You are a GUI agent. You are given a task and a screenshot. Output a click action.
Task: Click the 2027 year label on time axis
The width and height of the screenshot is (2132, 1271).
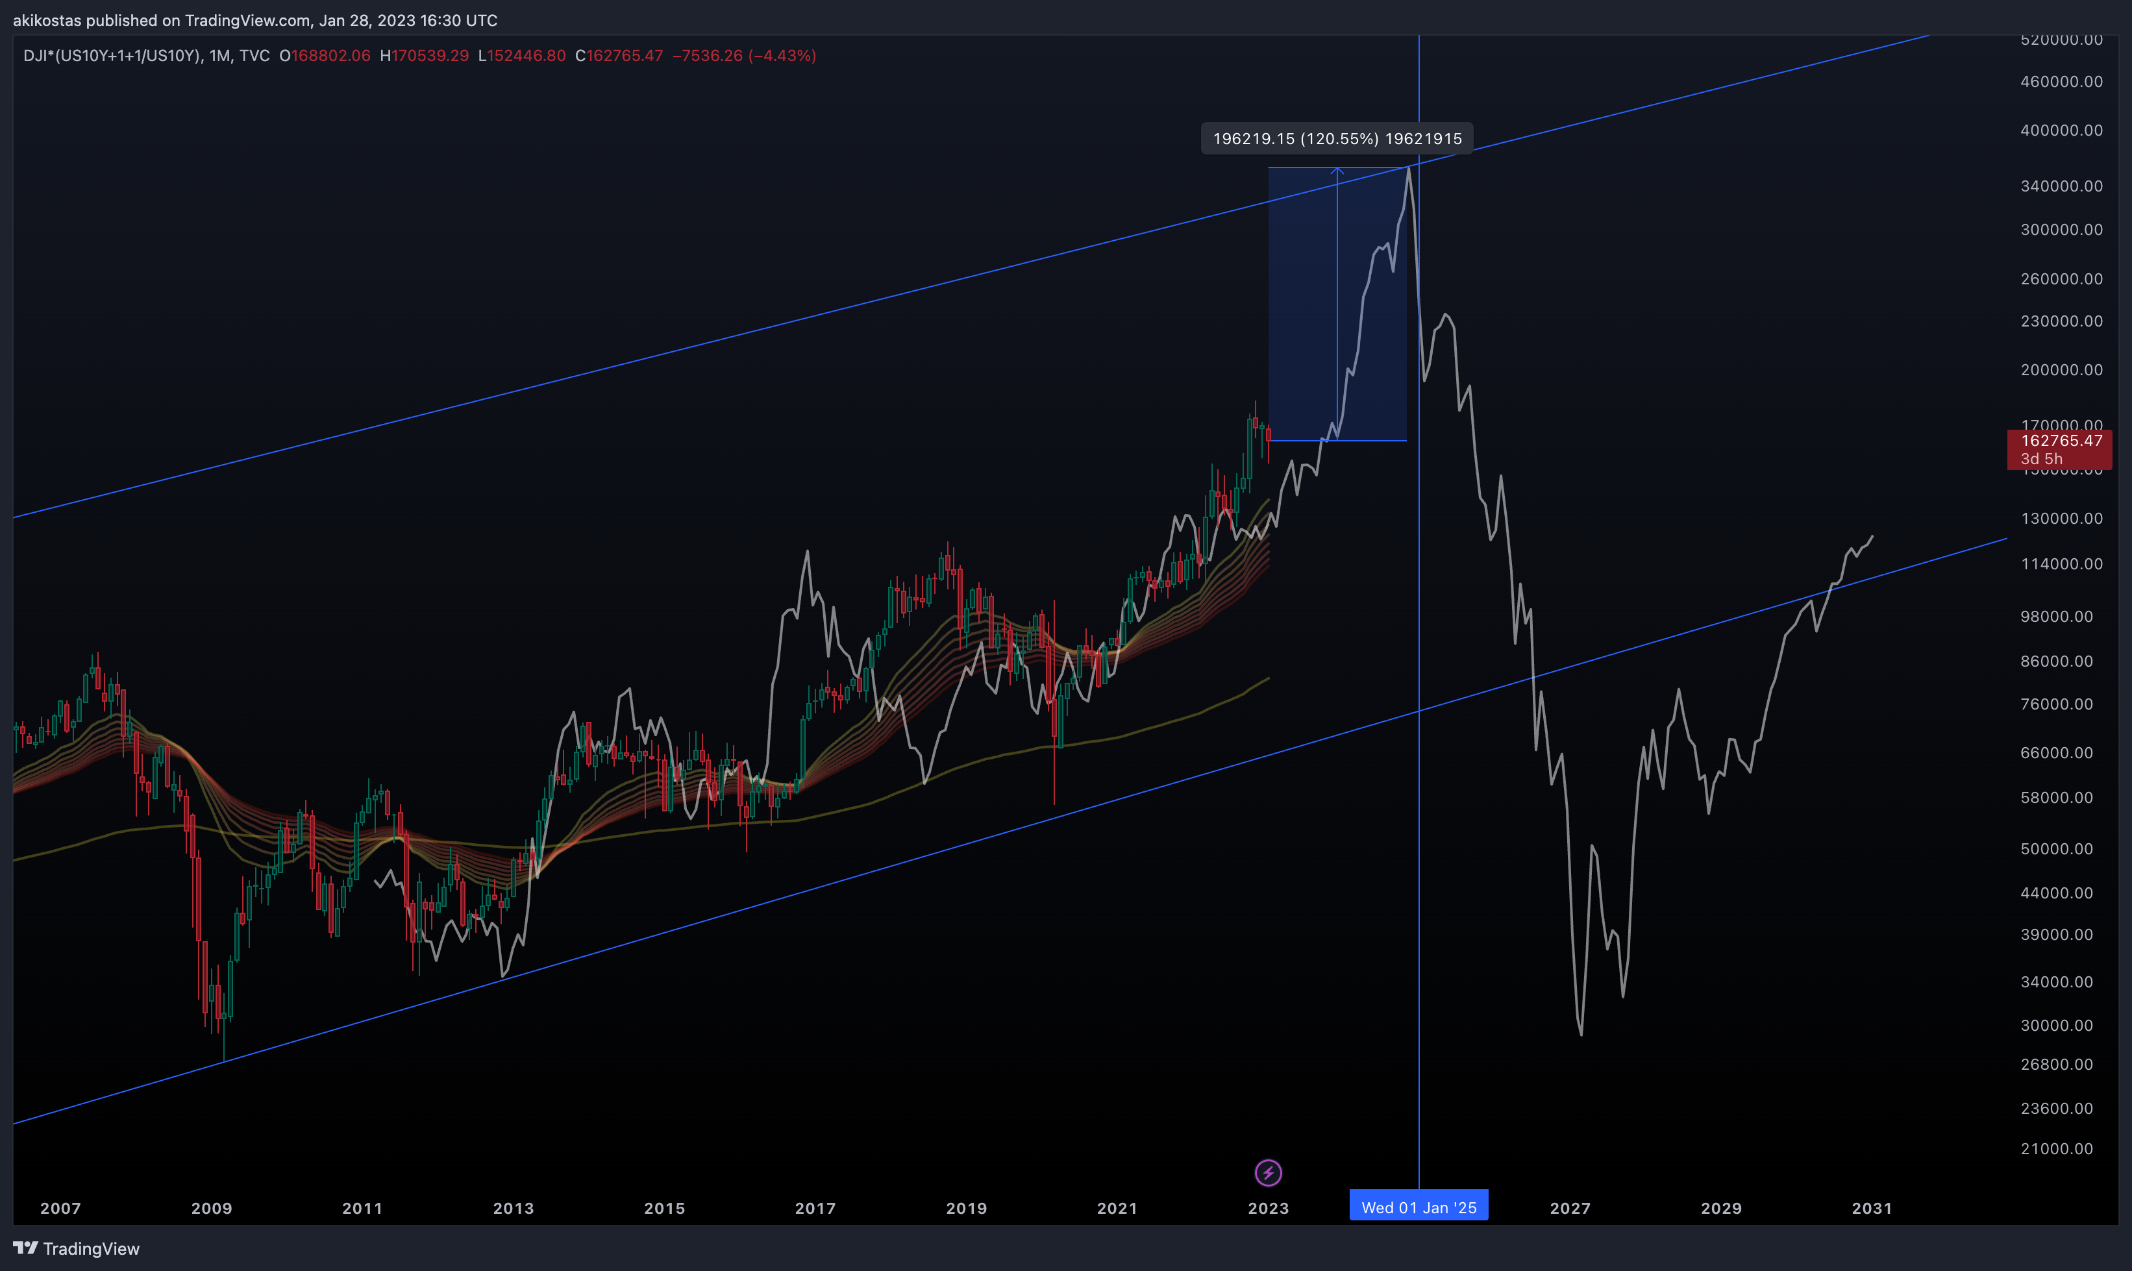[1570, 1209]
